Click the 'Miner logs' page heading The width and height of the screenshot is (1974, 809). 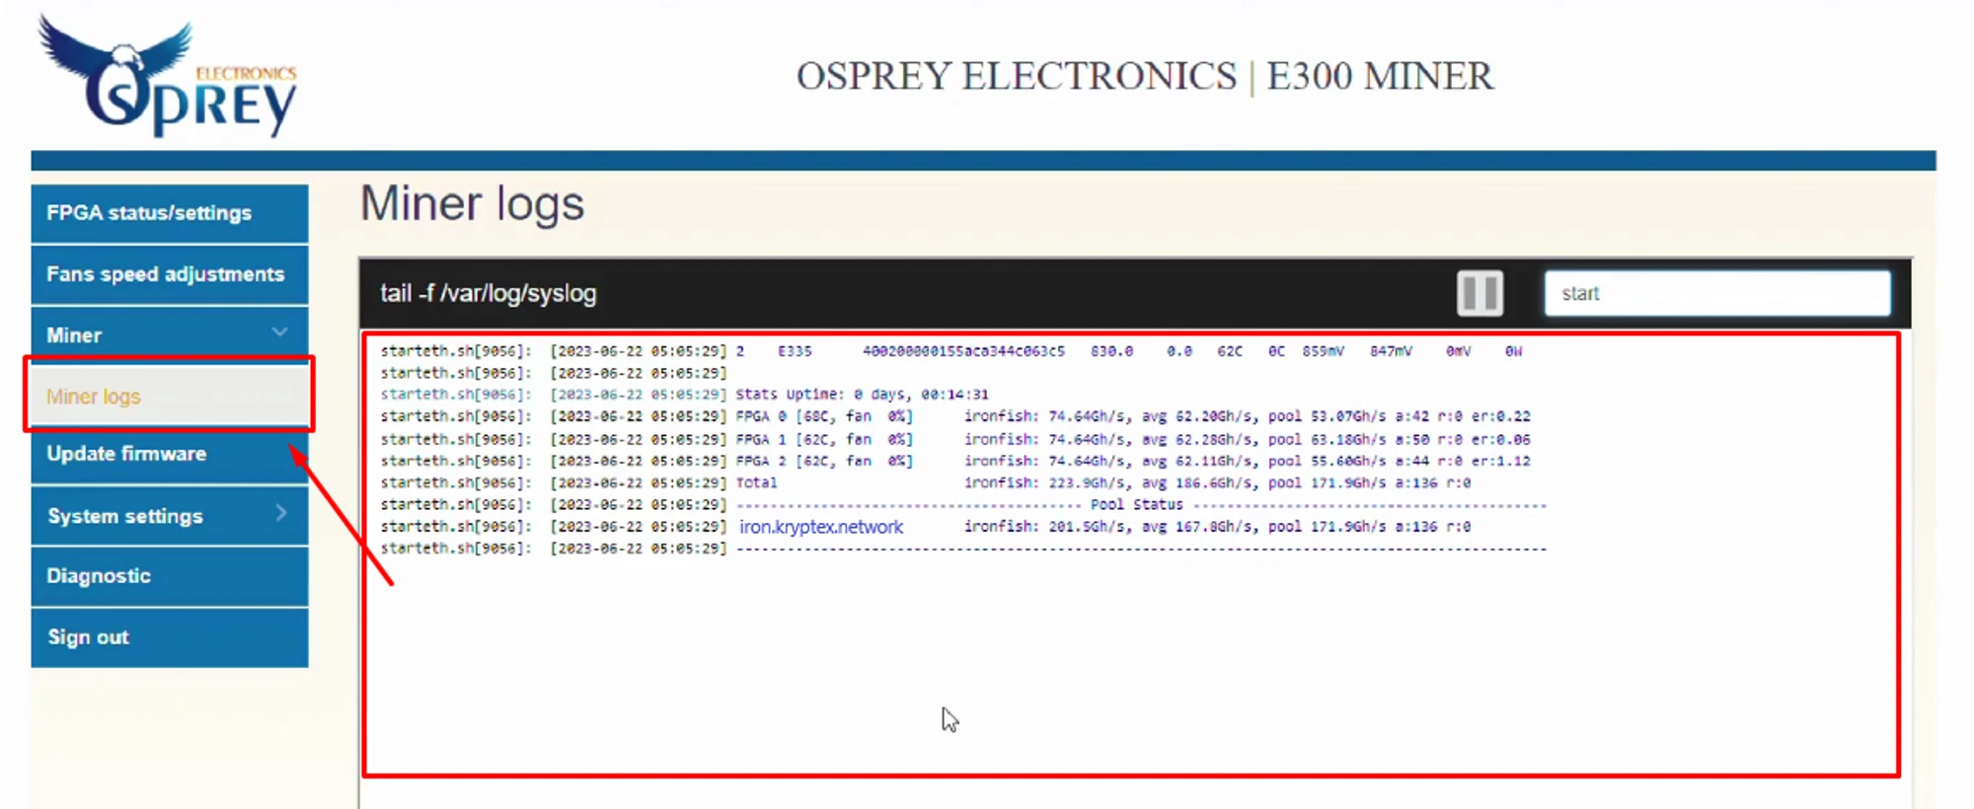coord(472,204)
